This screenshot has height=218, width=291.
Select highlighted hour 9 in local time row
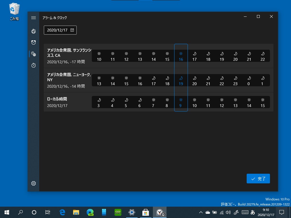180,103
